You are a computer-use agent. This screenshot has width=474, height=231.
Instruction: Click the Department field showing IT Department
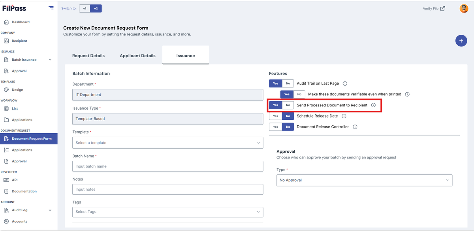click(168, 95)
